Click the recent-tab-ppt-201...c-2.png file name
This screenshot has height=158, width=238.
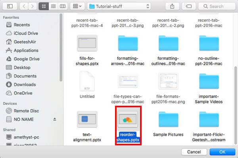(x=168, y=23)
